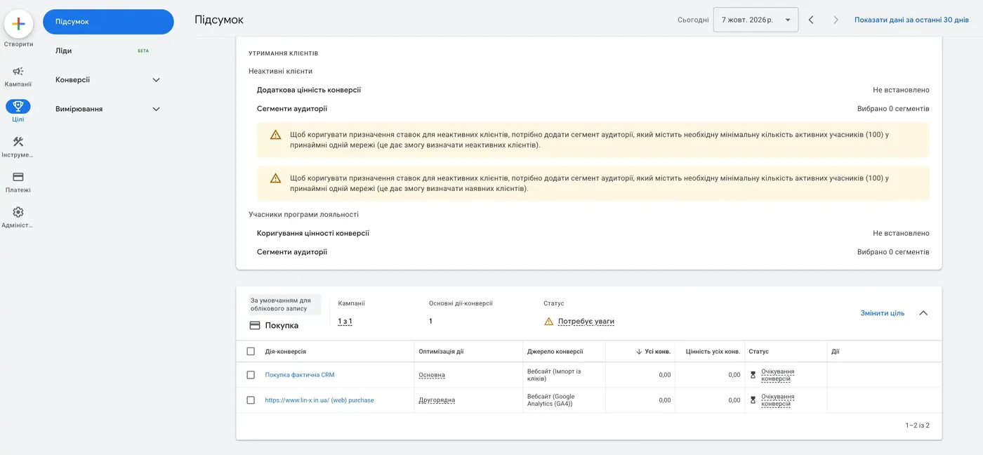Click Цінність усіх конв. column header

click(x=713, y=352)
